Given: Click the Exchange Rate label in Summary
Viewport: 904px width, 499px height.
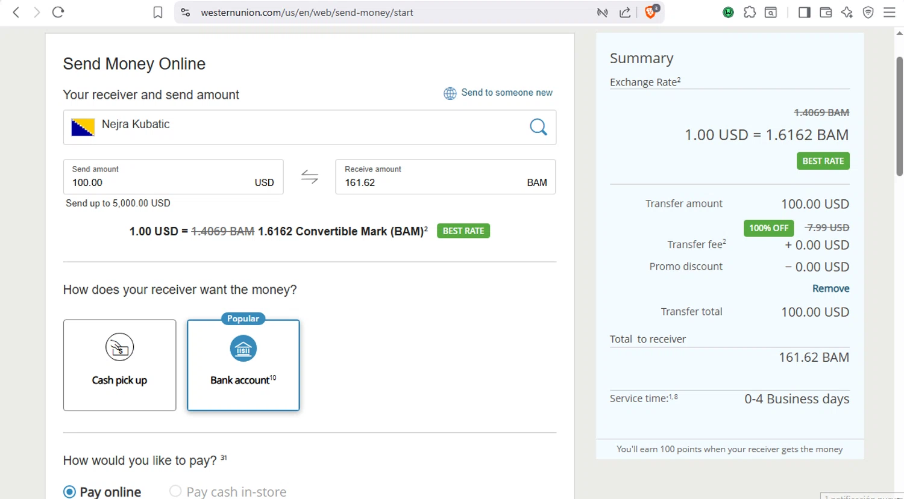Looking at the screenshot, I should (645, 82).
